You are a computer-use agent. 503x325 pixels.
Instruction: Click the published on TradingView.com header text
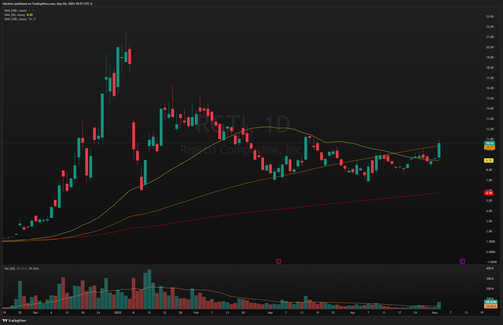(47, 4)
